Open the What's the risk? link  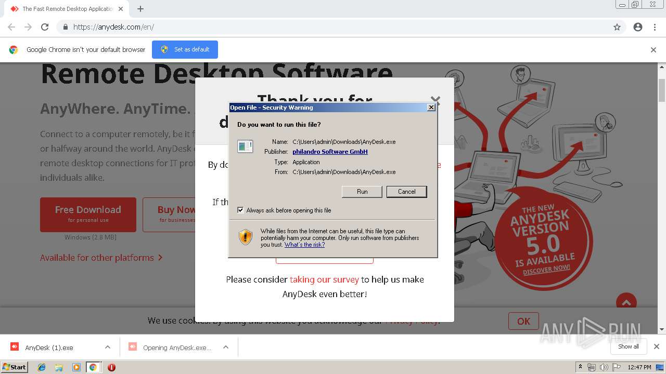point(304,245)
